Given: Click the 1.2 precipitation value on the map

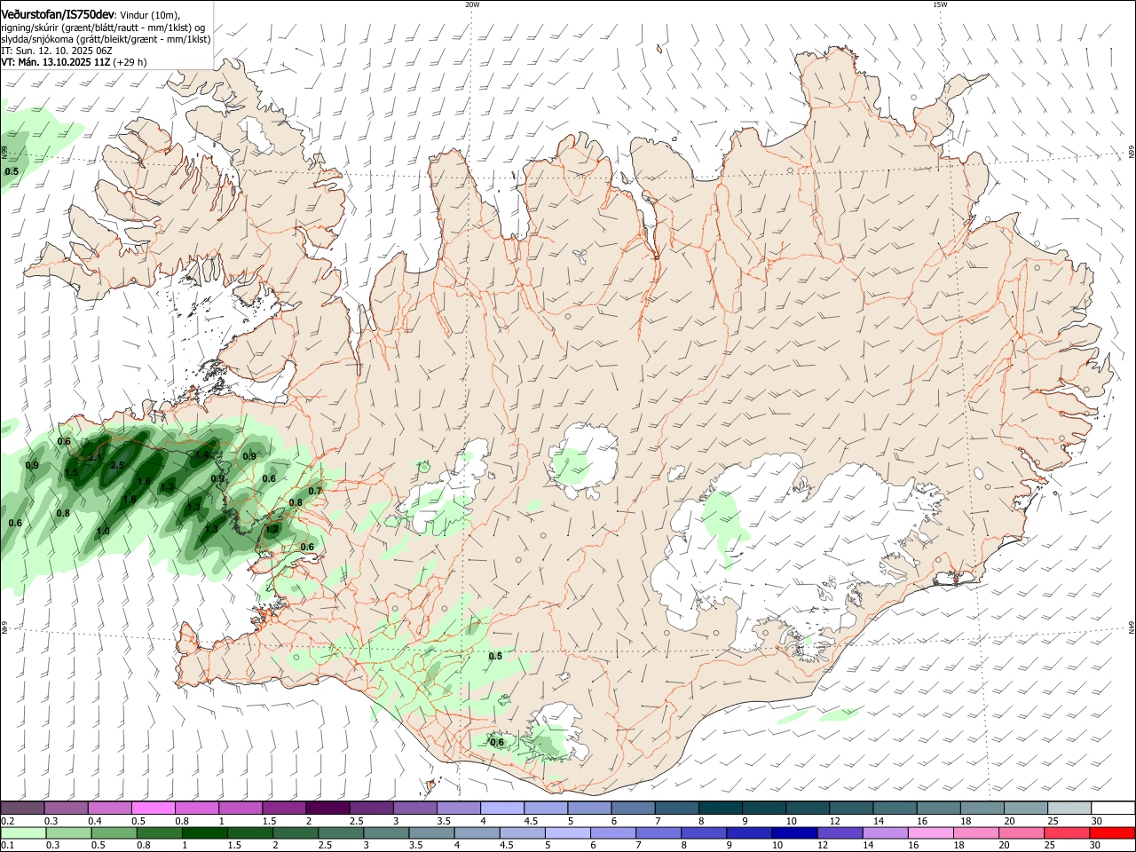Looking at the screenshot, I should point(272,528).
